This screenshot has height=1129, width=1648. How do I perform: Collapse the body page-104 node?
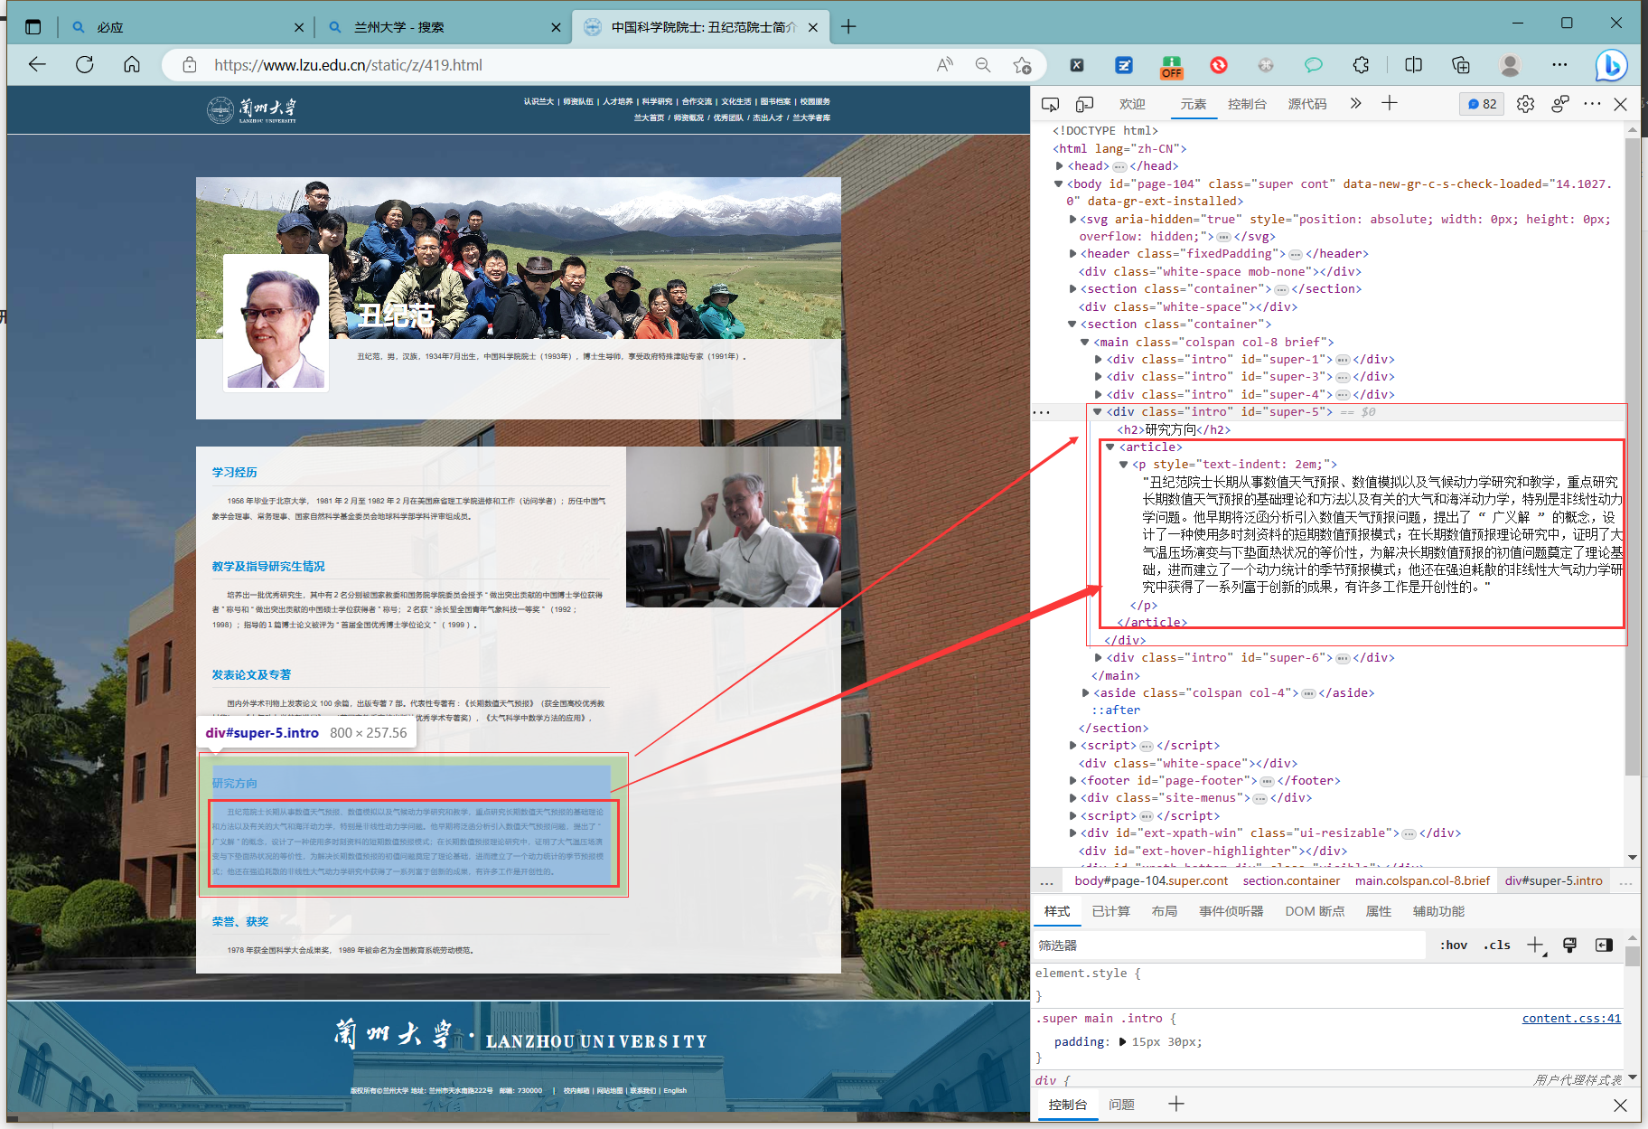click(x=1059, y=183)
